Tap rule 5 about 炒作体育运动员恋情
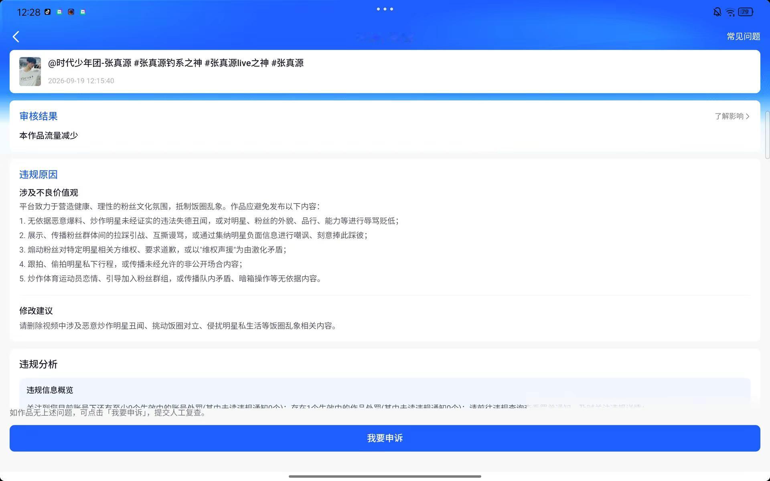The width and height of the screenshot is (770, 481). tap(171, 279)
